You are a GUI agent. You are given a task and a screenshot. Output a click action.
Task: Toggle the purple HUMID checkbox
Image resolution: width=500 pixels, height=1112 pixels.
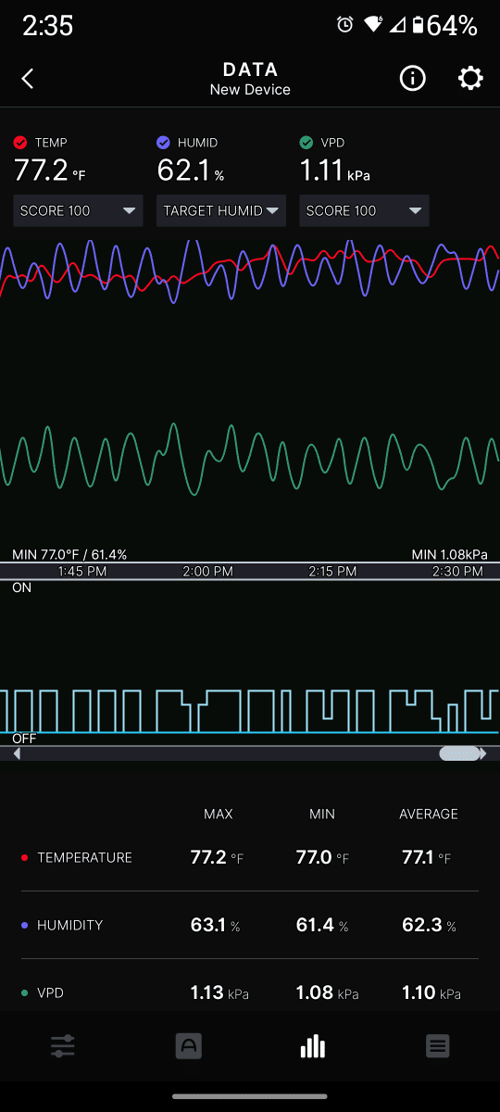pyautogui.click(x=163, y=143)
